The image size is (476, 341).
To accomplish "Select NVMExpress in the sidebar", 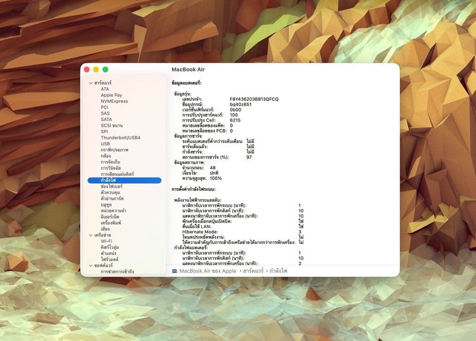I will pyautogui.click(x=114, y=101).
